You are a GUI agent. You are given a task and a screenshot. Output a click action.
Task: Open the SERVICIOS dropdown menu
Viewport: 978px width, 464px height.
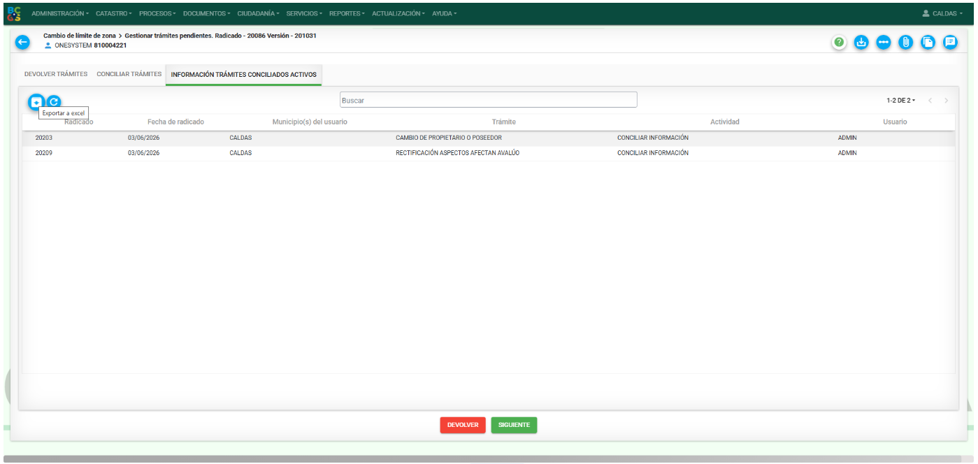coord(304,14)
